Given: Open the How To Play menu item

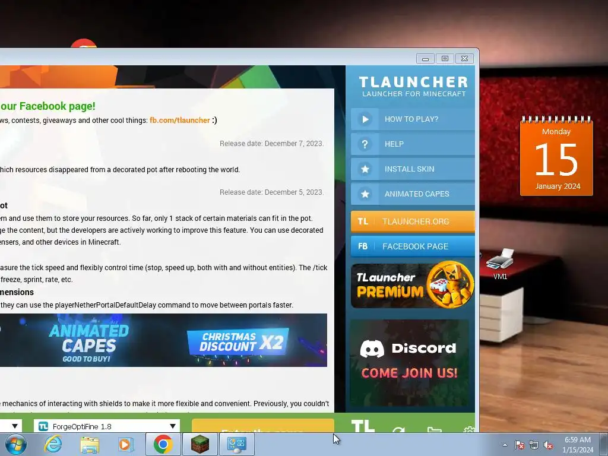Looking at the screenshot, I should [x=413, y=119].
